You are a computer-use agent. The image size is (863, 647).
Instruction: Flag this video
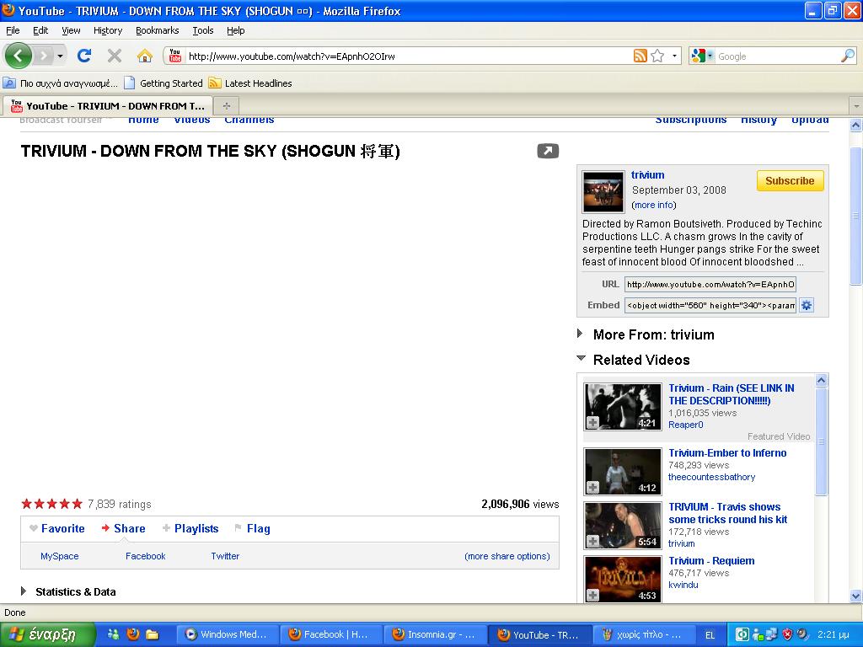tap(253, 529)
